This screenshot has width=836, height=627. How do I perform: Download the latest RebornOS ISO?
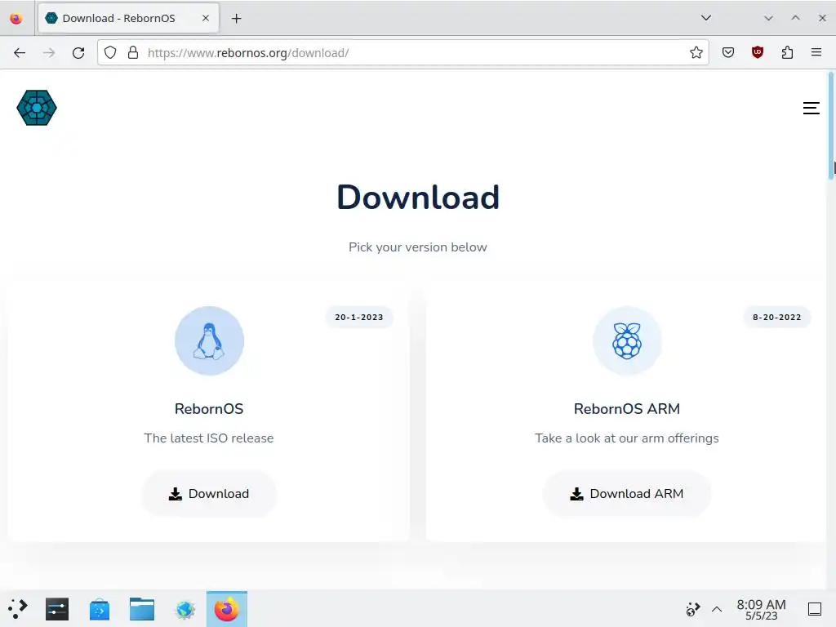click(x=209, y=494)
